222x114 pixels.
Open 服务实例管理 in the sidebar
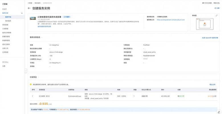pos(7,32)
